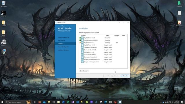Open Firefox from the taskbar

[40, 102]
